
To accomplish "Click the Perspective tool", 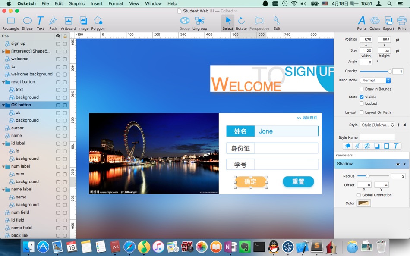I will (259, 23).
